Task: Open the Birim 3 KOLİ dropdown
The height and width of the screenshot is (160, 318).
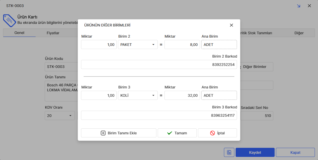Action: click(x=153, y=95)
